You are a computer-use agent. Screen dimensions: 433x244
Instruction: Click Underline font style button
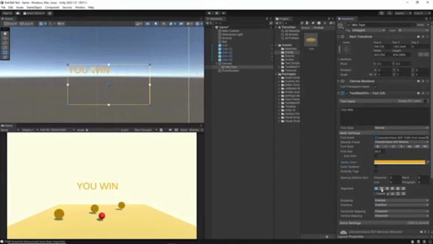pyautogui.click(x=394, y=147)
